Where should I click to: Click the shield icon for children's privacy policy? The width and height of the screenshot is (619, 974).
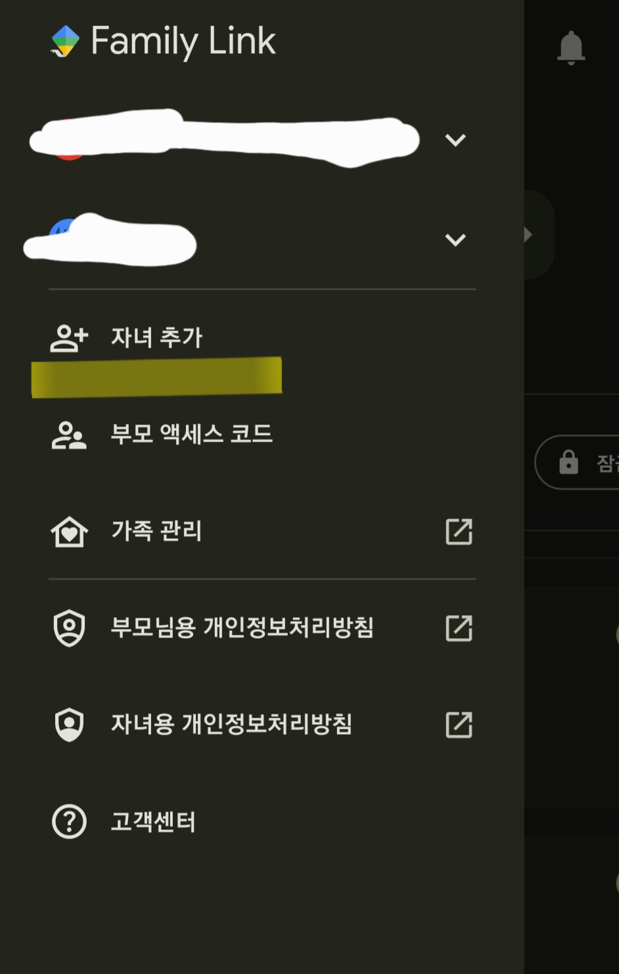[69, 725]
